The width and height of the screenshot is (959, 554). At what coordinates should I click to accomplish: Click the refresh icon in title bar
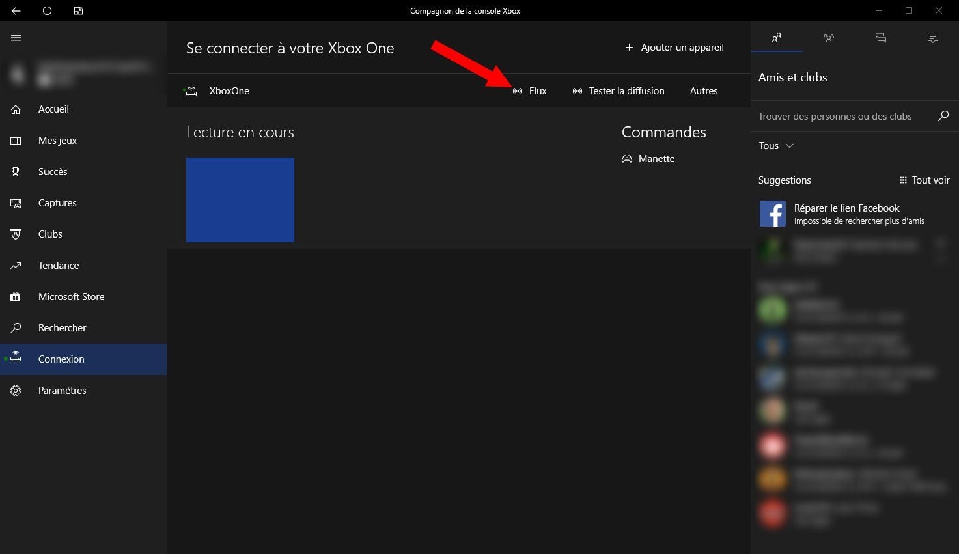pos(47,10)
